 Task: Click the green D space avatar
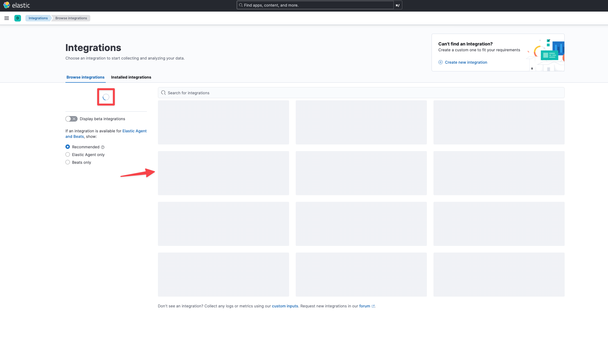(18, 18)
